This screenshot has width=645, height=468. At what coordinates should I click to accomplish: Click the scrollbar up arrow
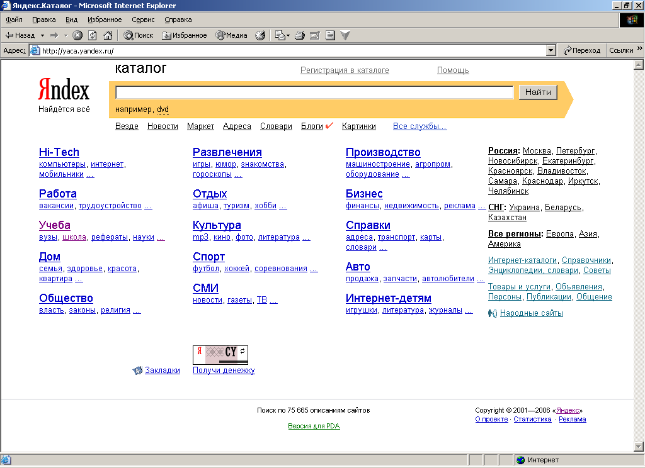tap(639, 65)
